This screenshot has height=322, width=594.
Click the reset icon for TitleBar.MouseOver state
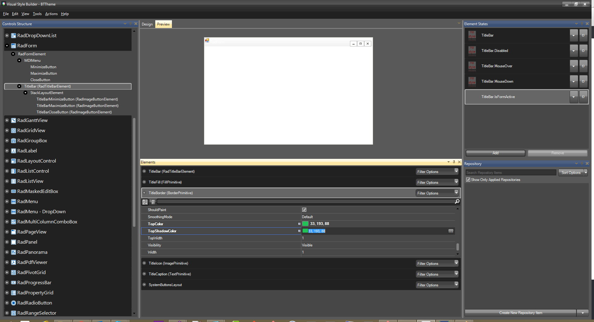tap(583, 66)
